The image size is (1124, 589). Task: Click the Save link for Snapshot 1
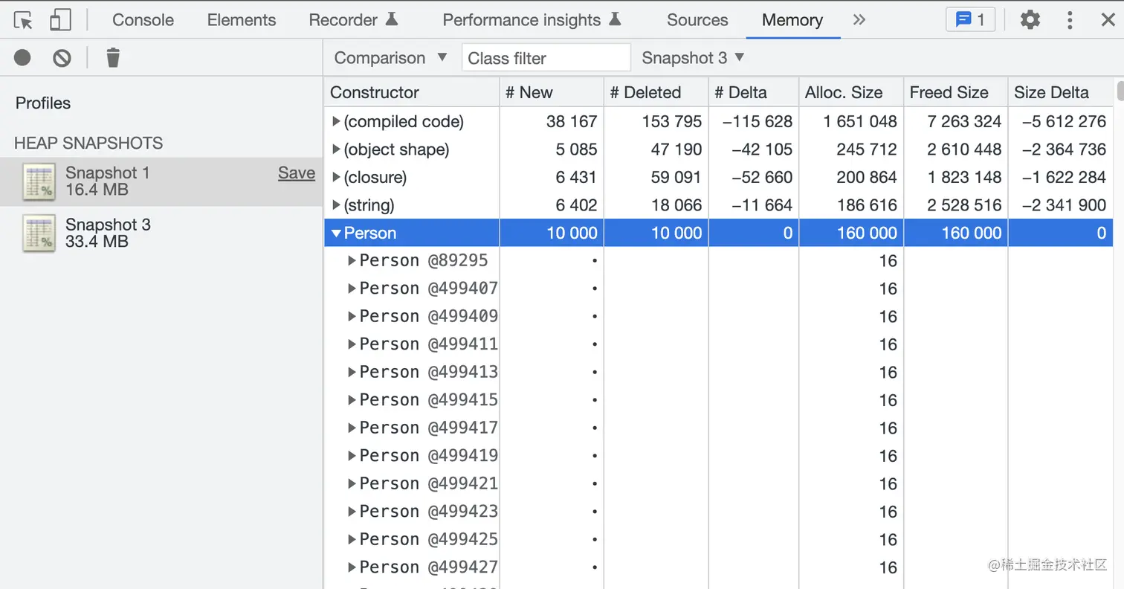(x=297, y=173)
